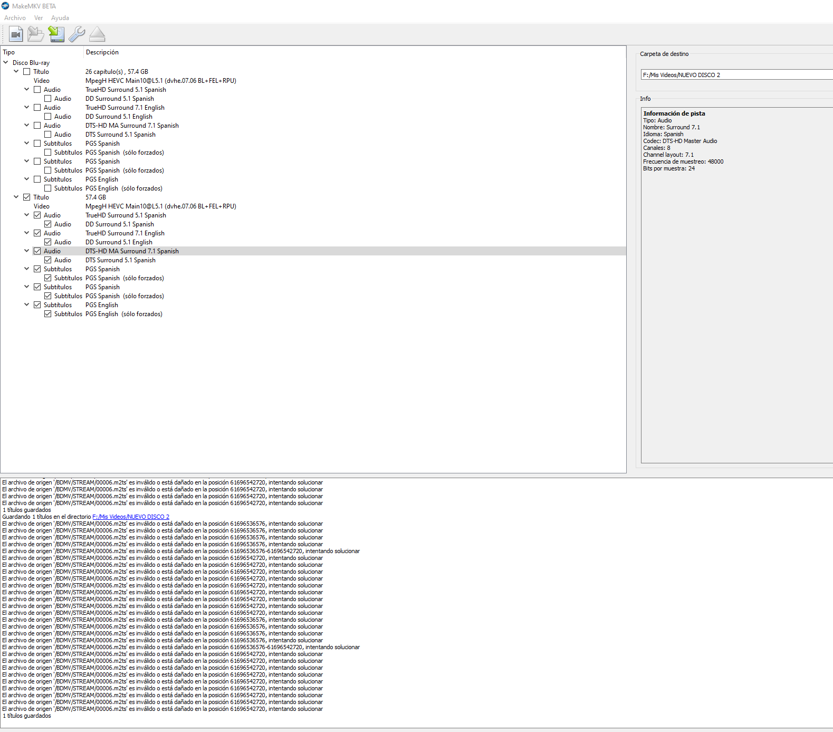
Task: Open the Ayuda menu
Action: (x=60, y=18)
